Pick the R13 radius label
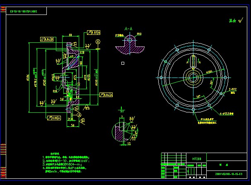251x185 pixels. (x=139, y=34)
